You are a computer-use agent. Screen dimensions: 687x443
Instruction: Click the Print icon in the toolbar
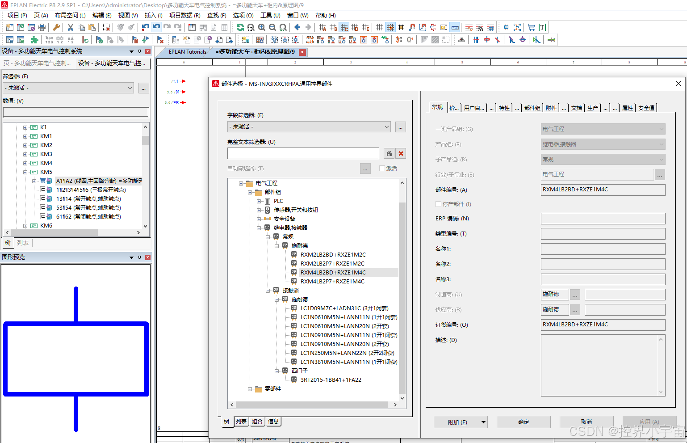[x=42, y=27]
